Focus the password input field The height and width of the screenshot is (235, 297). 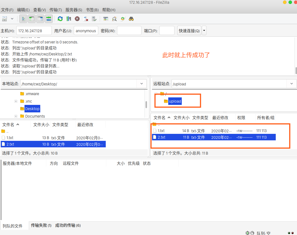129,31
